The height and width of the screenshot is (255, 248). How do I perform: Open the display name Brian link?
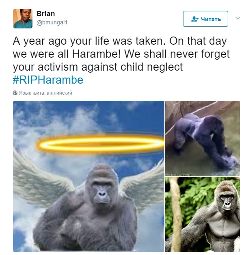tap(46, 14)
